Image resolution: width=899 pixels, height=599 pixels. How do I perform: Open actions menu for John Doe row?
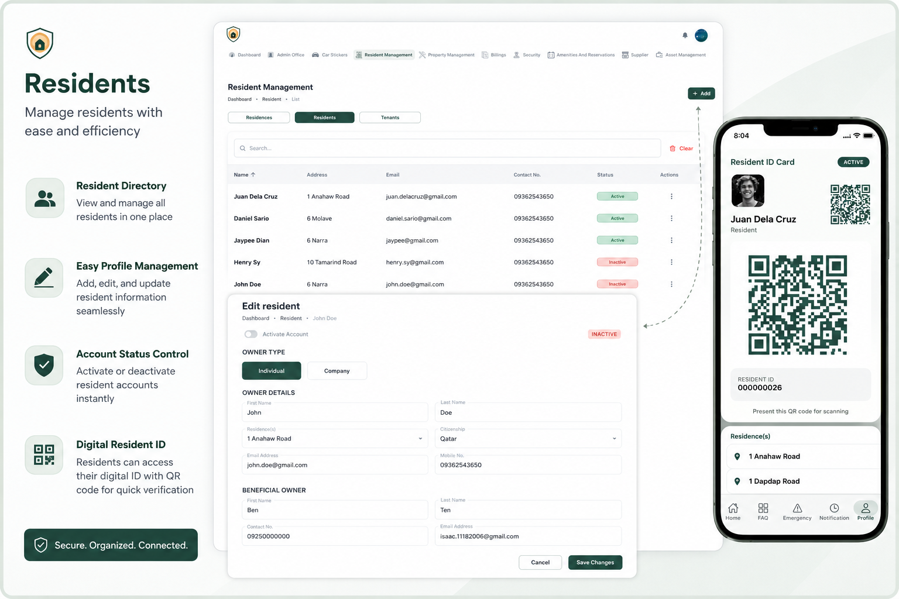[x=671, y=284]
